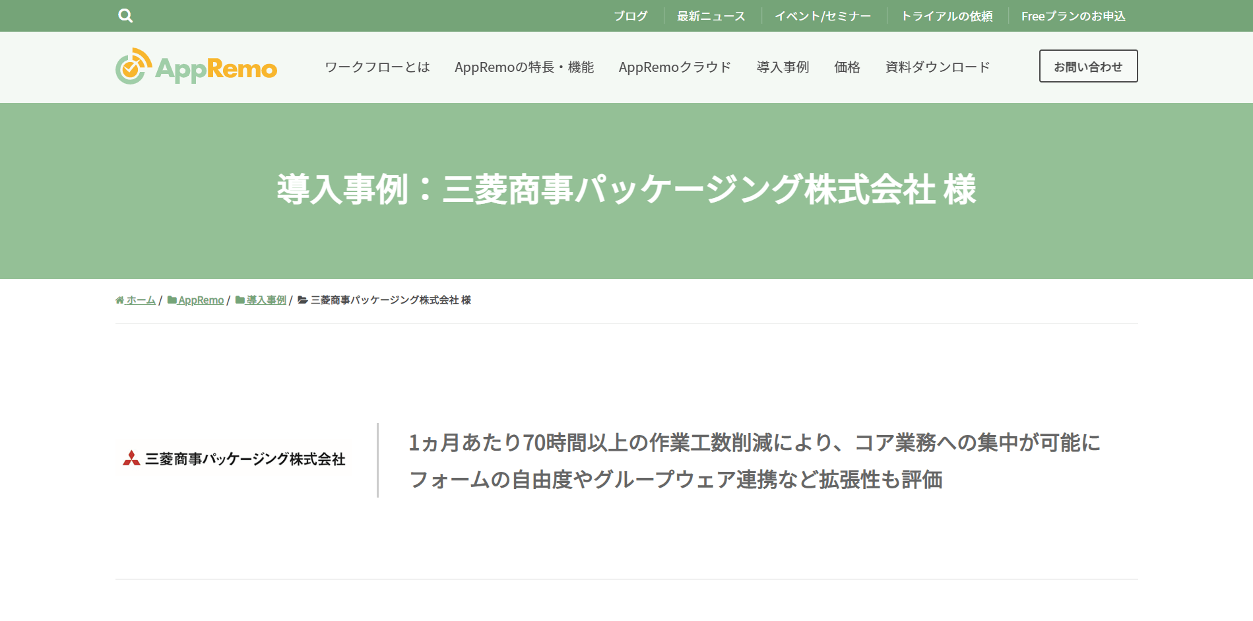1253x621 pixels.
Task: Select 価格 menu item
Action: tap(847, 67)
